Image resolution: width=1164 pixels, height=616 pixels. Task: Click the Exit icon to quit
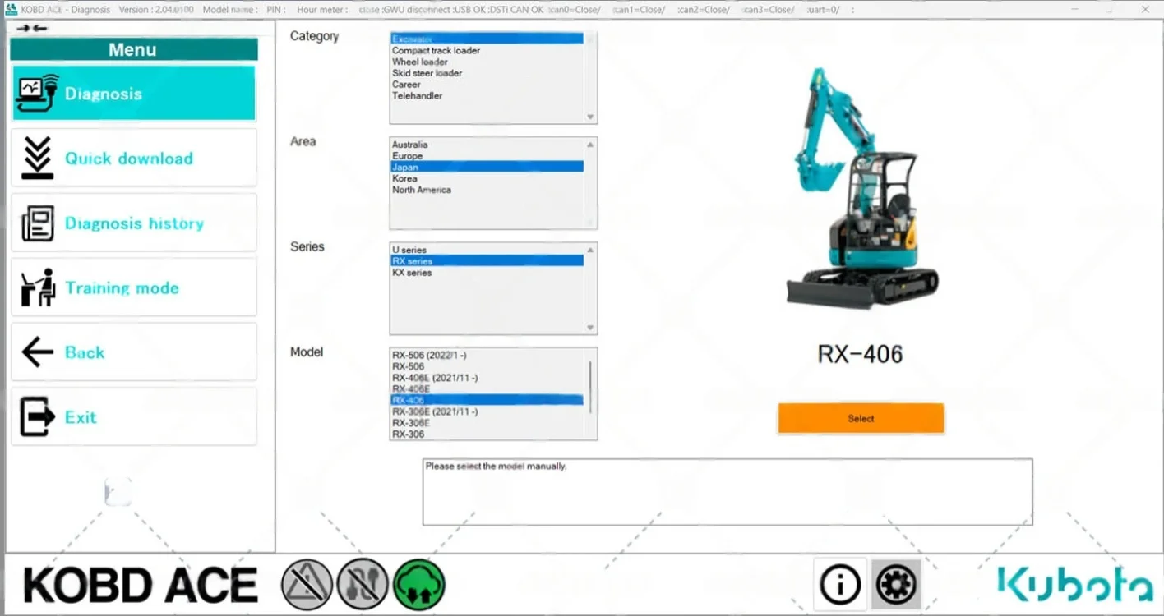click(x=36, y=416)
